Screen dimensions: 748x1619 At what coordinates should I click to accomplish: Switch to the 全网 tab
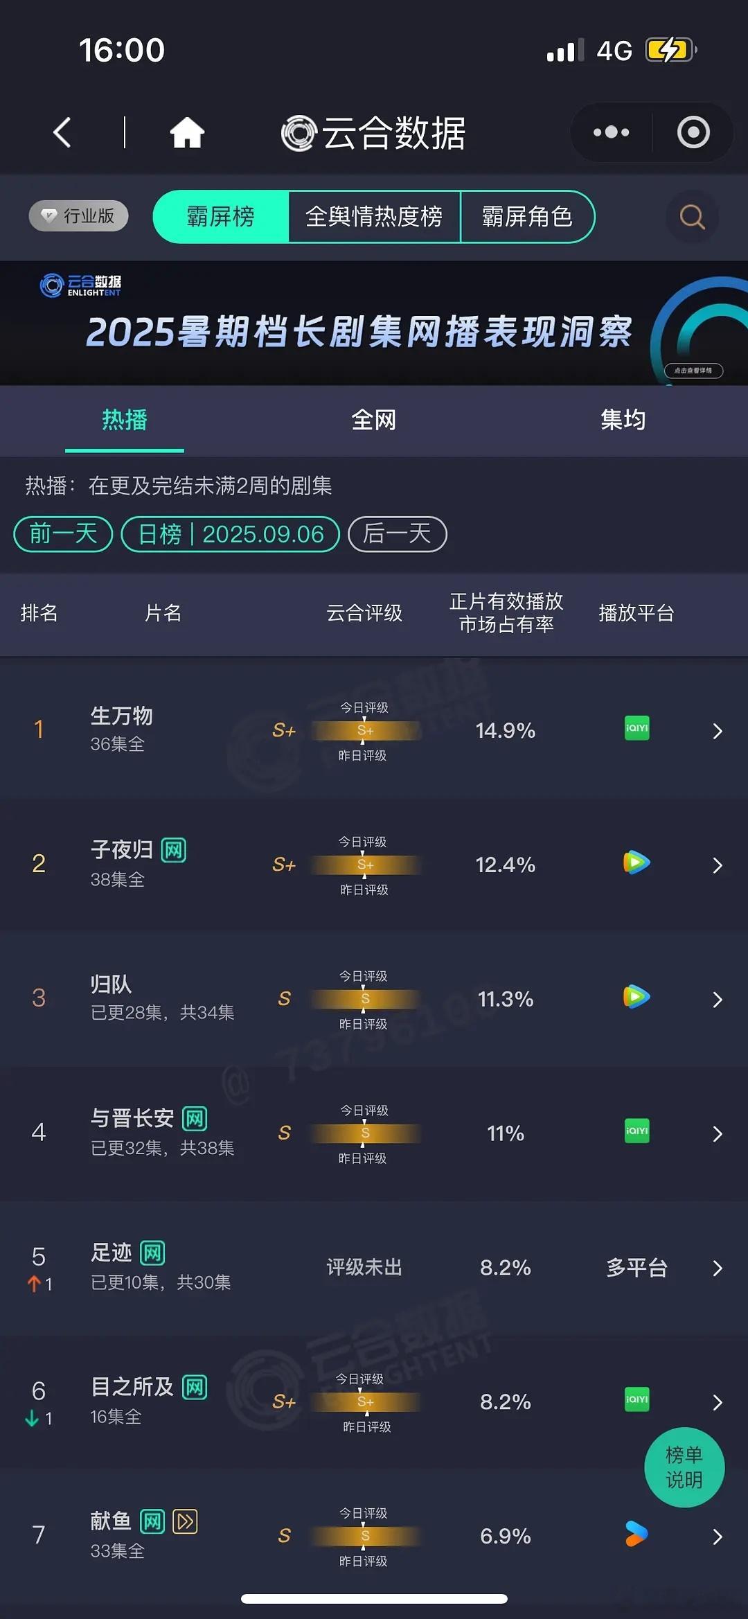tap(374, 420)
